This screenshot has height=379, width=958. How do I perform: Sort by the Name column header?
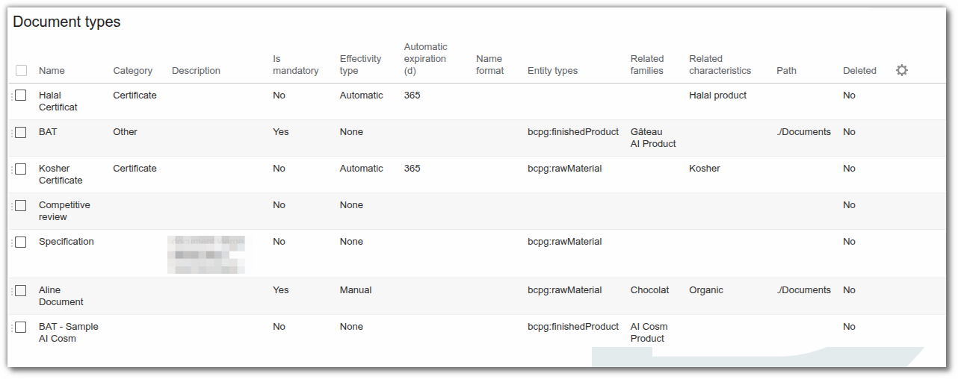coord(52,71)
